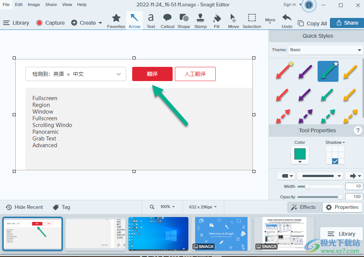Click the info icon next to Sign In

[309, 5]
